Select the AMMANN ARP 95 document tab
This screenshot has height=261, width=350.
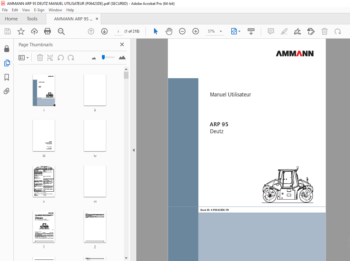click(73, 19)
